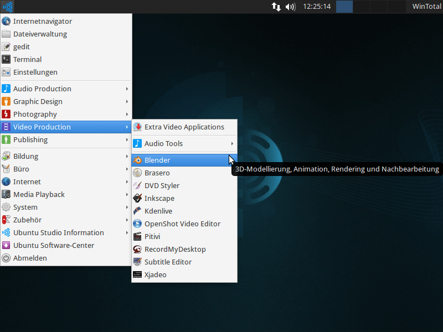Open Subtitle Editor entry

(x=168, y=262)
